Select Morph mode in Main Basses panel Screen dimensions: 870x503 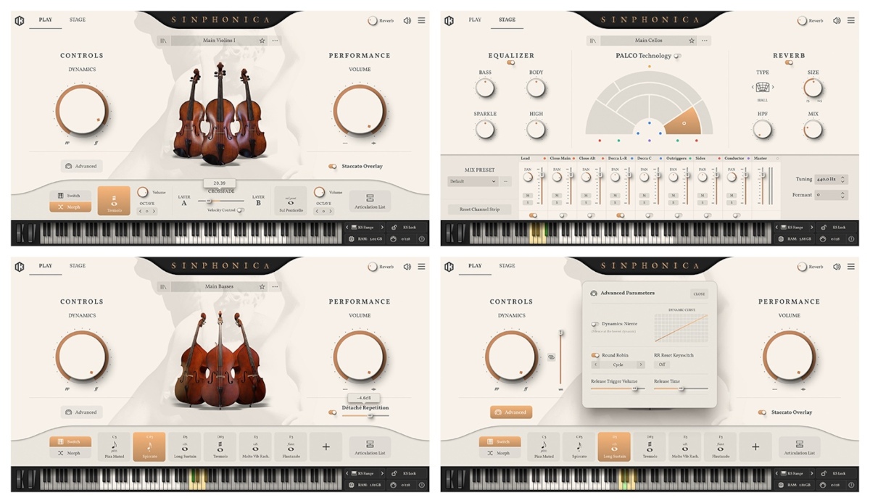(x=70, y=453)
